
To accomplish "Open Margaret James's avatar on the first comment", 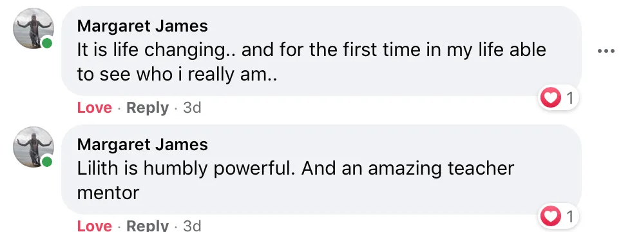I will (x=33, y=28).
